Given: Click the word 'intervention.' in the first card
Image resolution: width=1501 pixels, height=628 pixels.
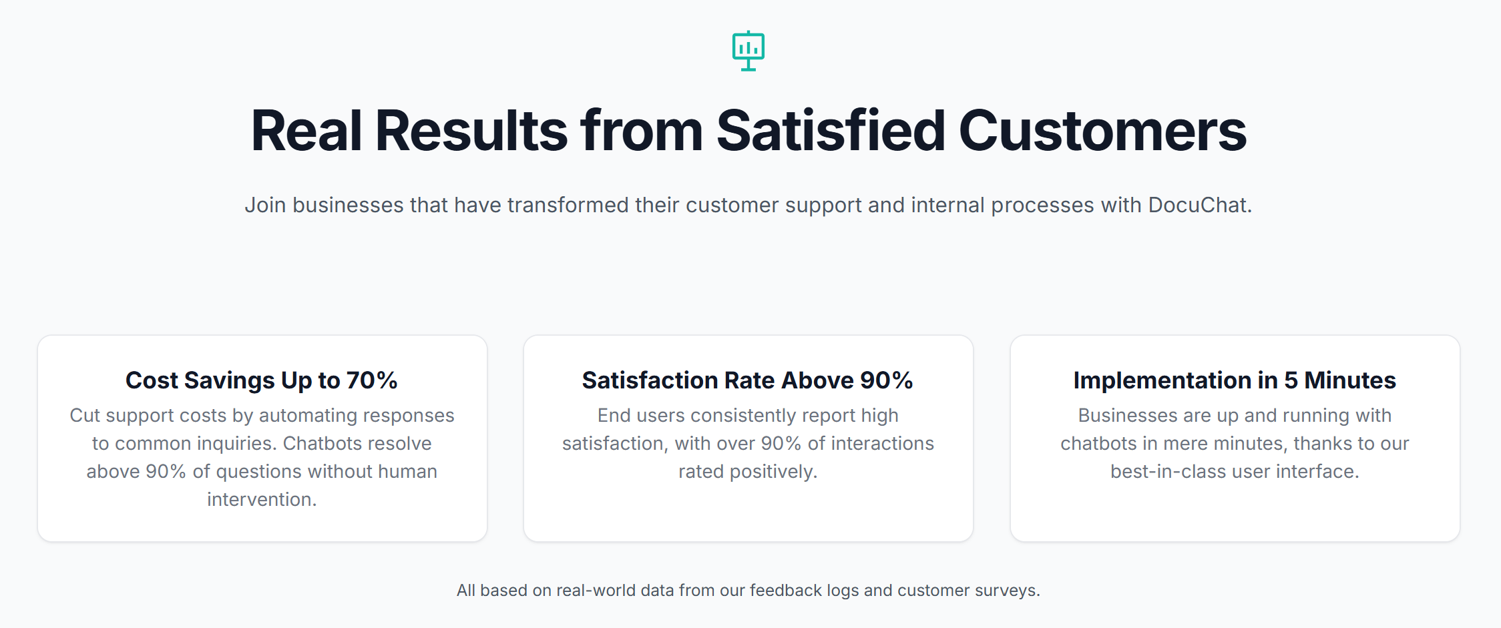Looking at the screenshot, I should tap(262, 500).
